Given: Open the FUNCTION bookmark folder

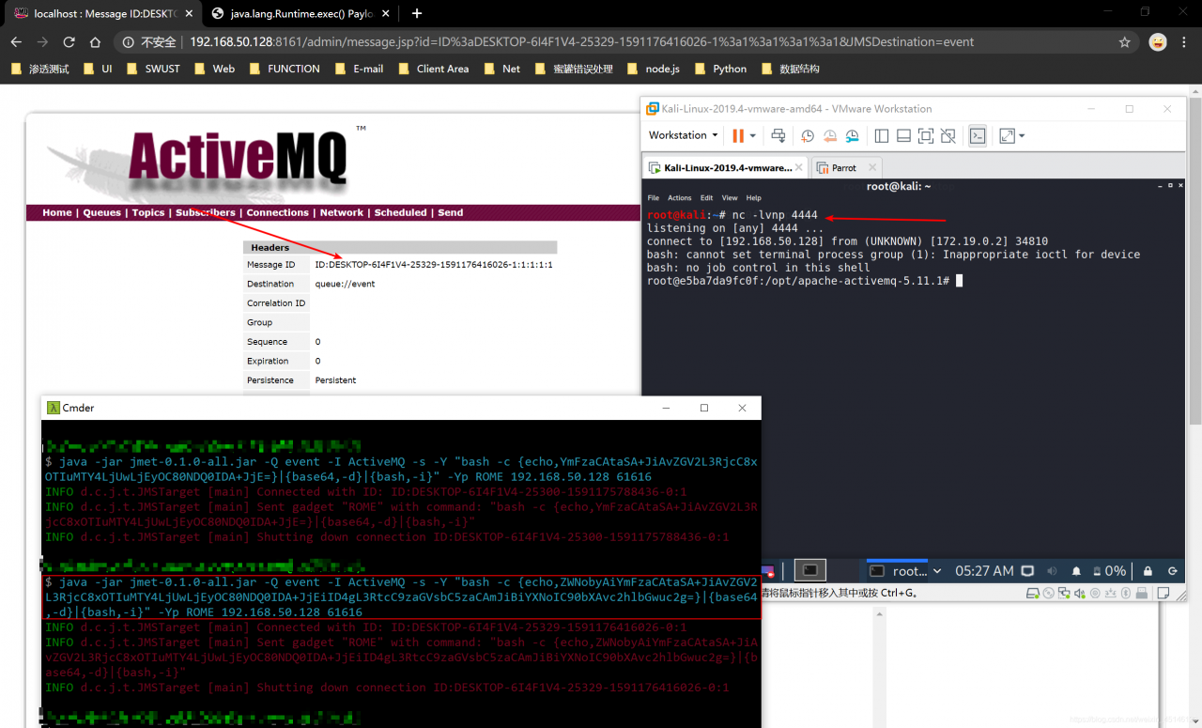Looking at the screenshot, I should pyautogui.click(x=285, y=69).
